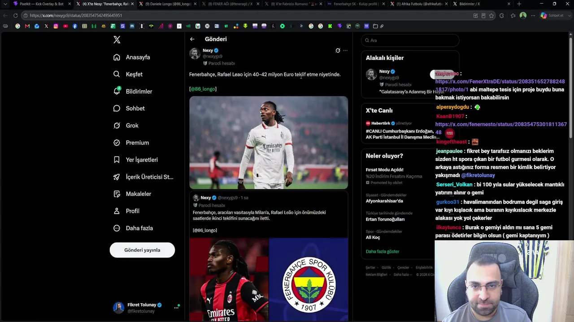Screen dimensions: 574x322
Task: Follow the @86_longo mention link
Action: click(203, 89)
